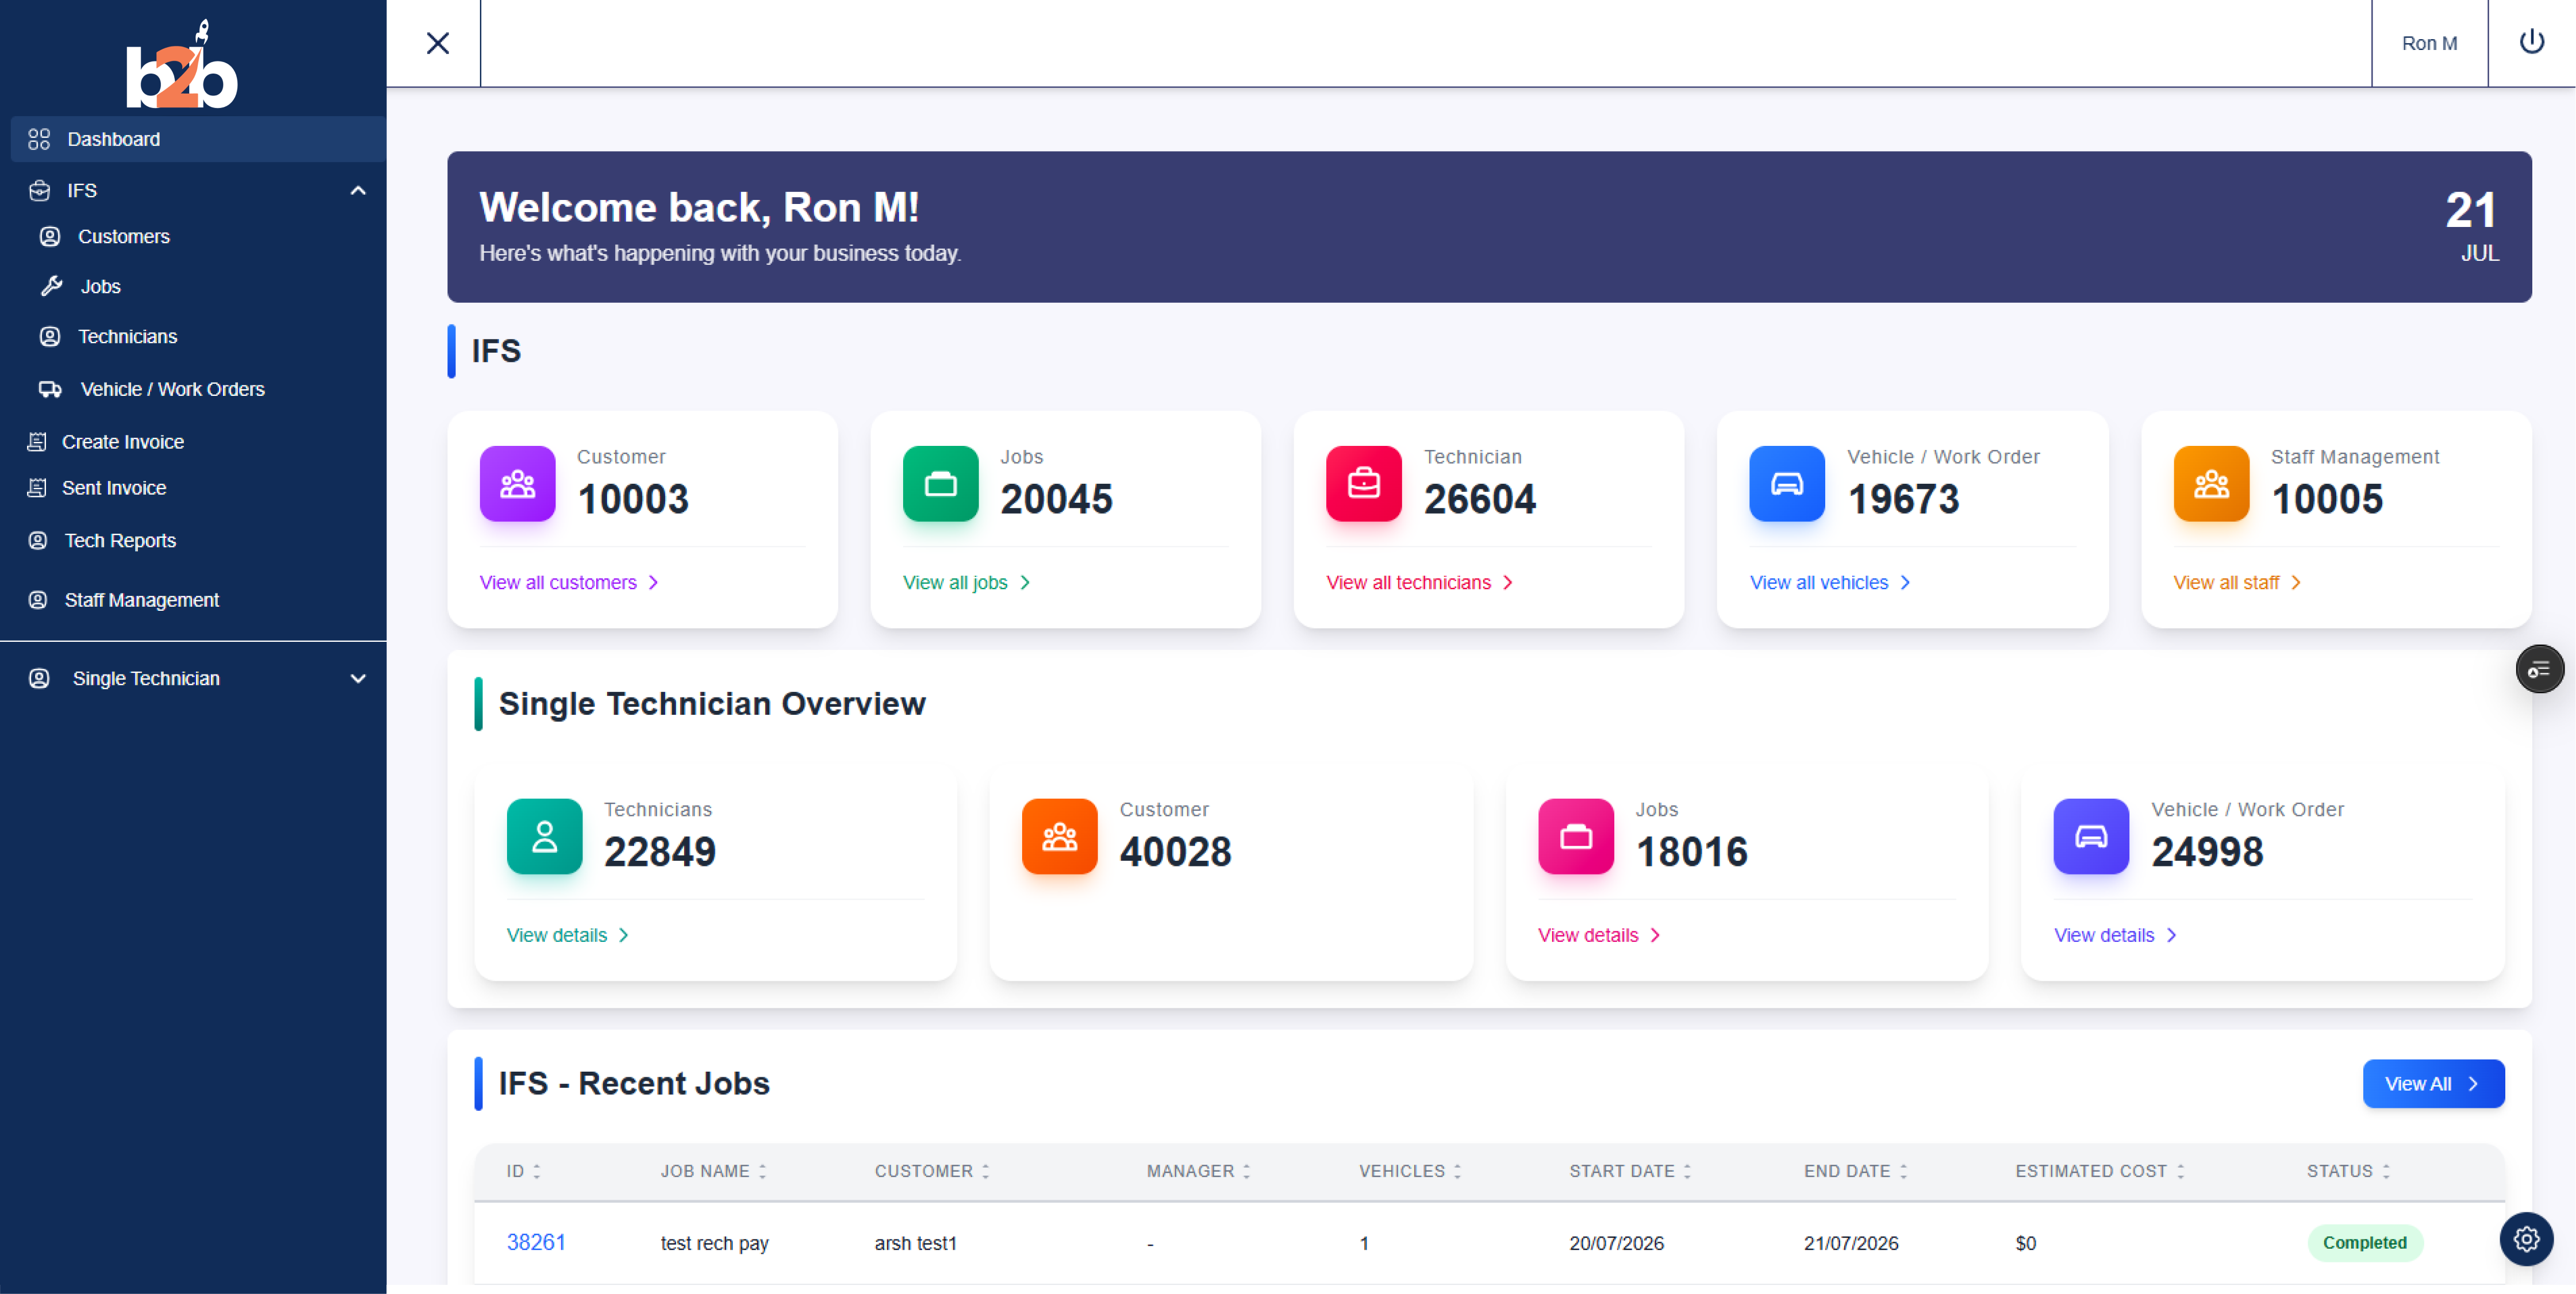
Task: Click the job name 'test rech pay'
Action: [714, 1243]
